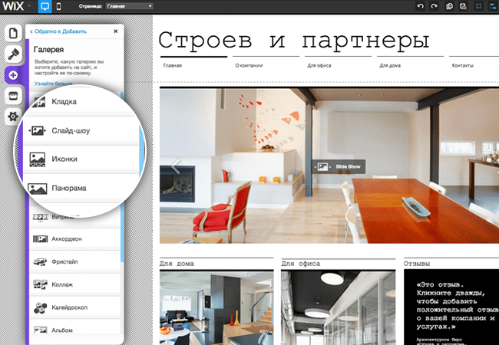Open the Страница page dropdown

(x=130, y=6)
